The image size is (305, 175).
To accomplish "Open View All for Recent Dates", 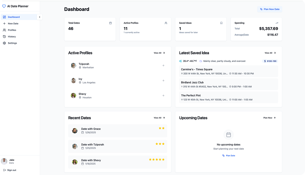I will point(159,118).
